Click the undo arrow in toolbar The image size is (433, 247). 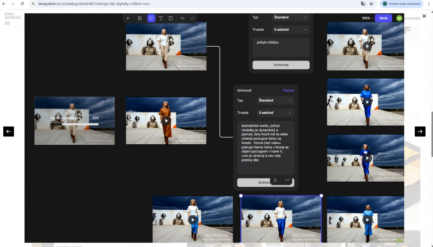tap(182, 18)
